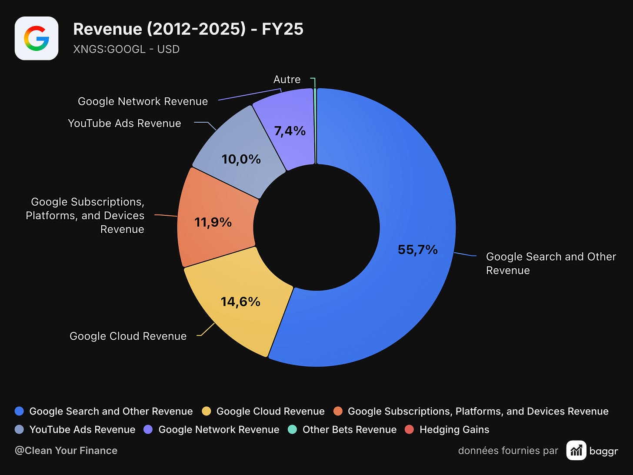
Task: Click the chart title "Revenue (2012-2025) - FY25"
Action: (188, 29)
